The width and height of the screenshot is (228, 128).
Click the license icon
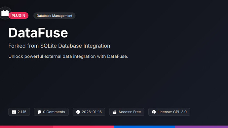(x=154, y=112)
